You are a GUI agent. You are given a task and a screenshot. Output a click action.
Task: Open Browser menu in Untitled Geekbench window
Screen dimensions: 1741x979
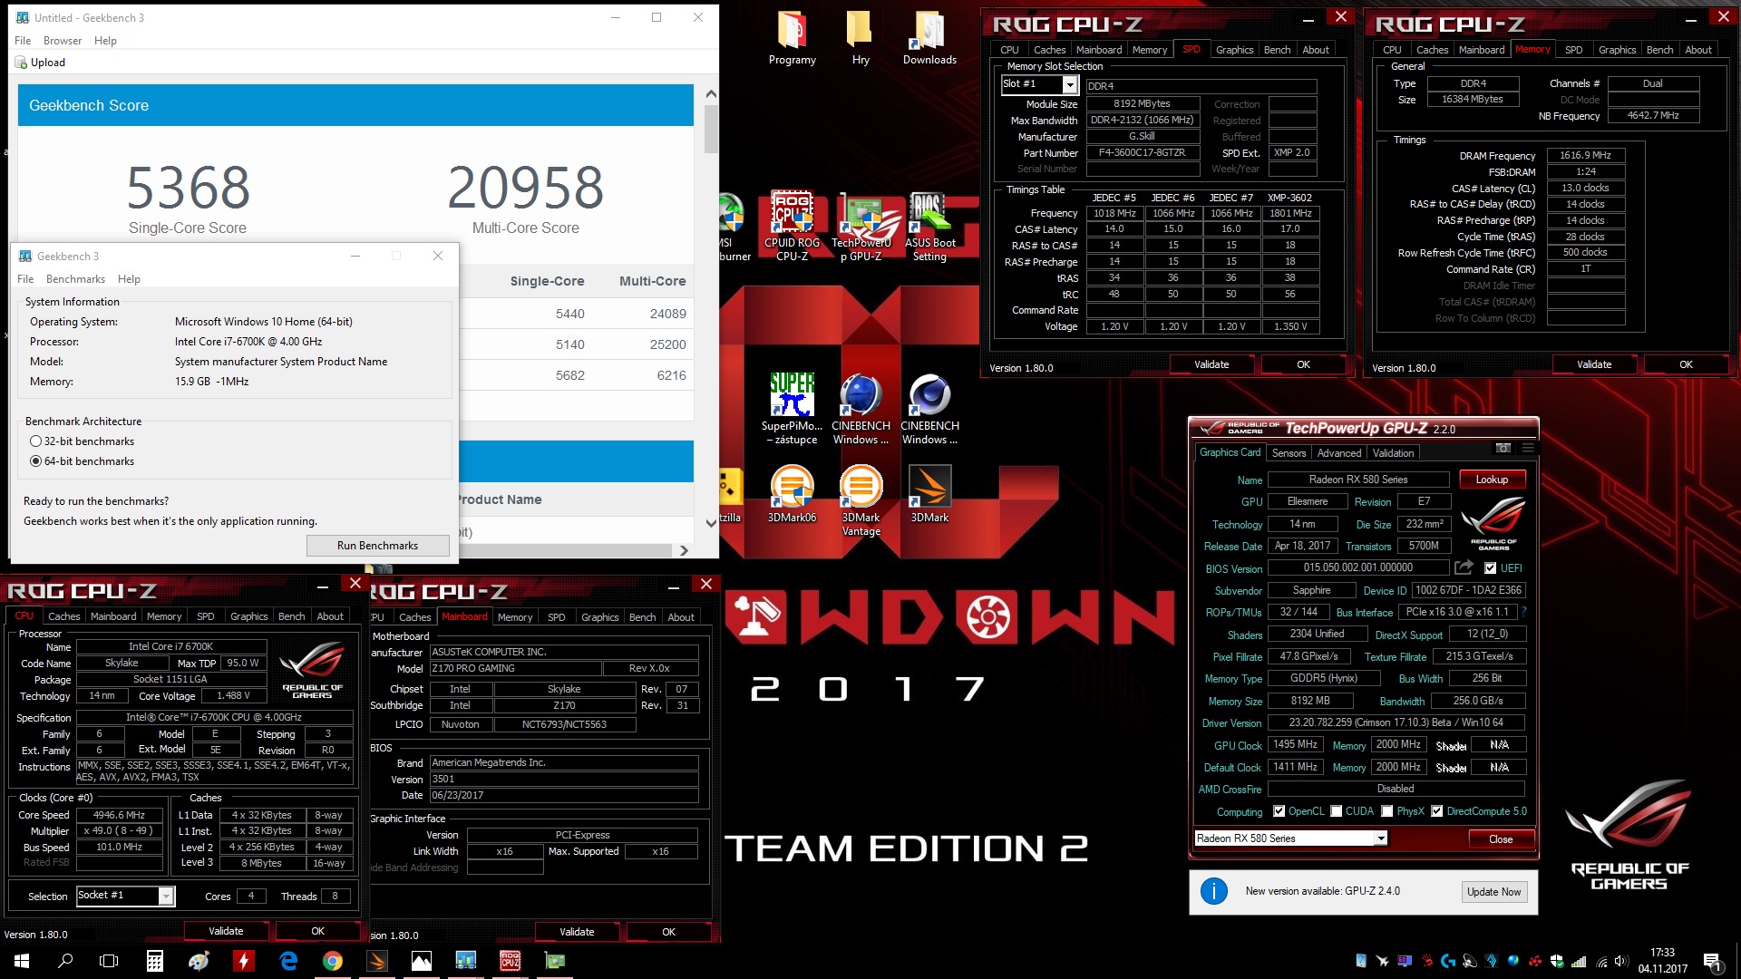coord(63,41)
